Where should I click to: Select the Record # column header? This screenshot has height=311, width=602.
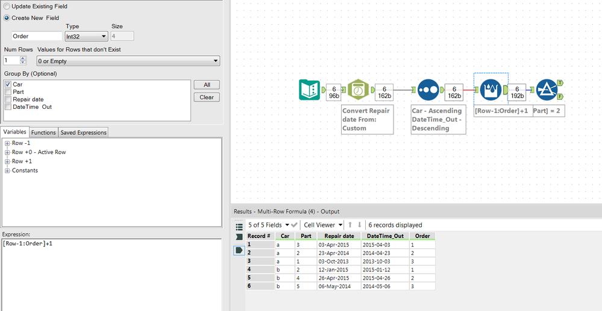[260, 236]
